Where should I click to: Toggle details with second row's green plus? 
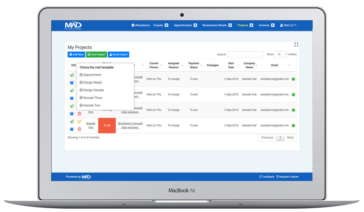293,95
